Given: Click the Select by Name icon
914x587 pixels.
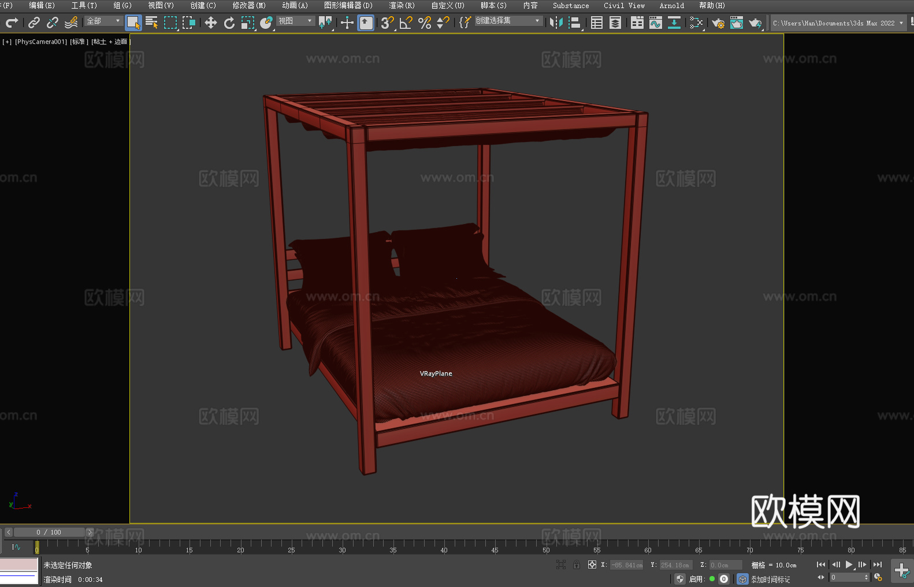Looking at the screenshot, I should (152, 23).
